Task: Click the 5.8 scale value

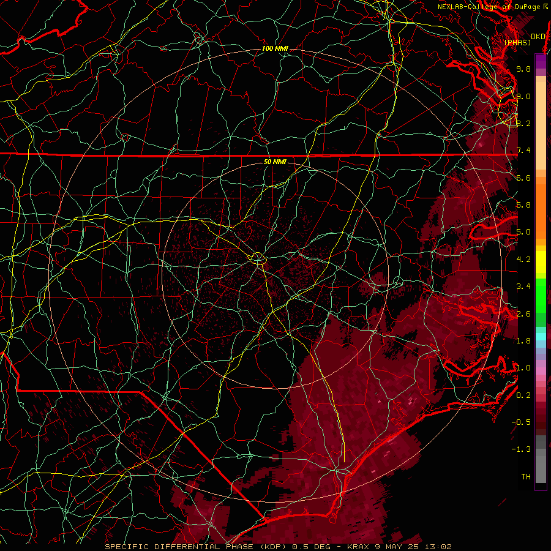Action: point(523,205)
